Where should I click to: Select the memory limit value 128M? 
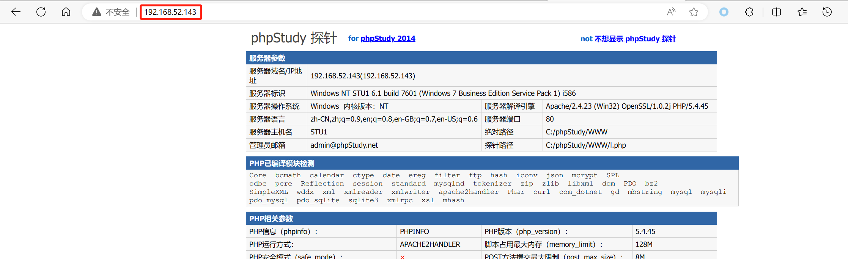(644, 244)
